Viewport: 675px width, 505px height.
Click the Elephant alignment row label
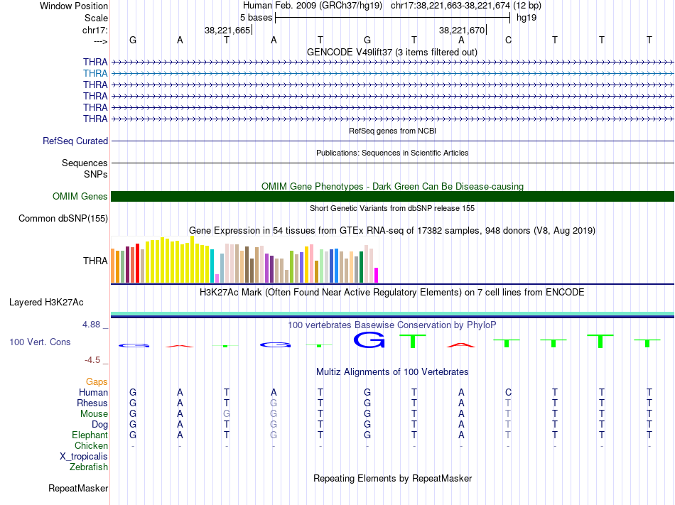tap(90, 435)
